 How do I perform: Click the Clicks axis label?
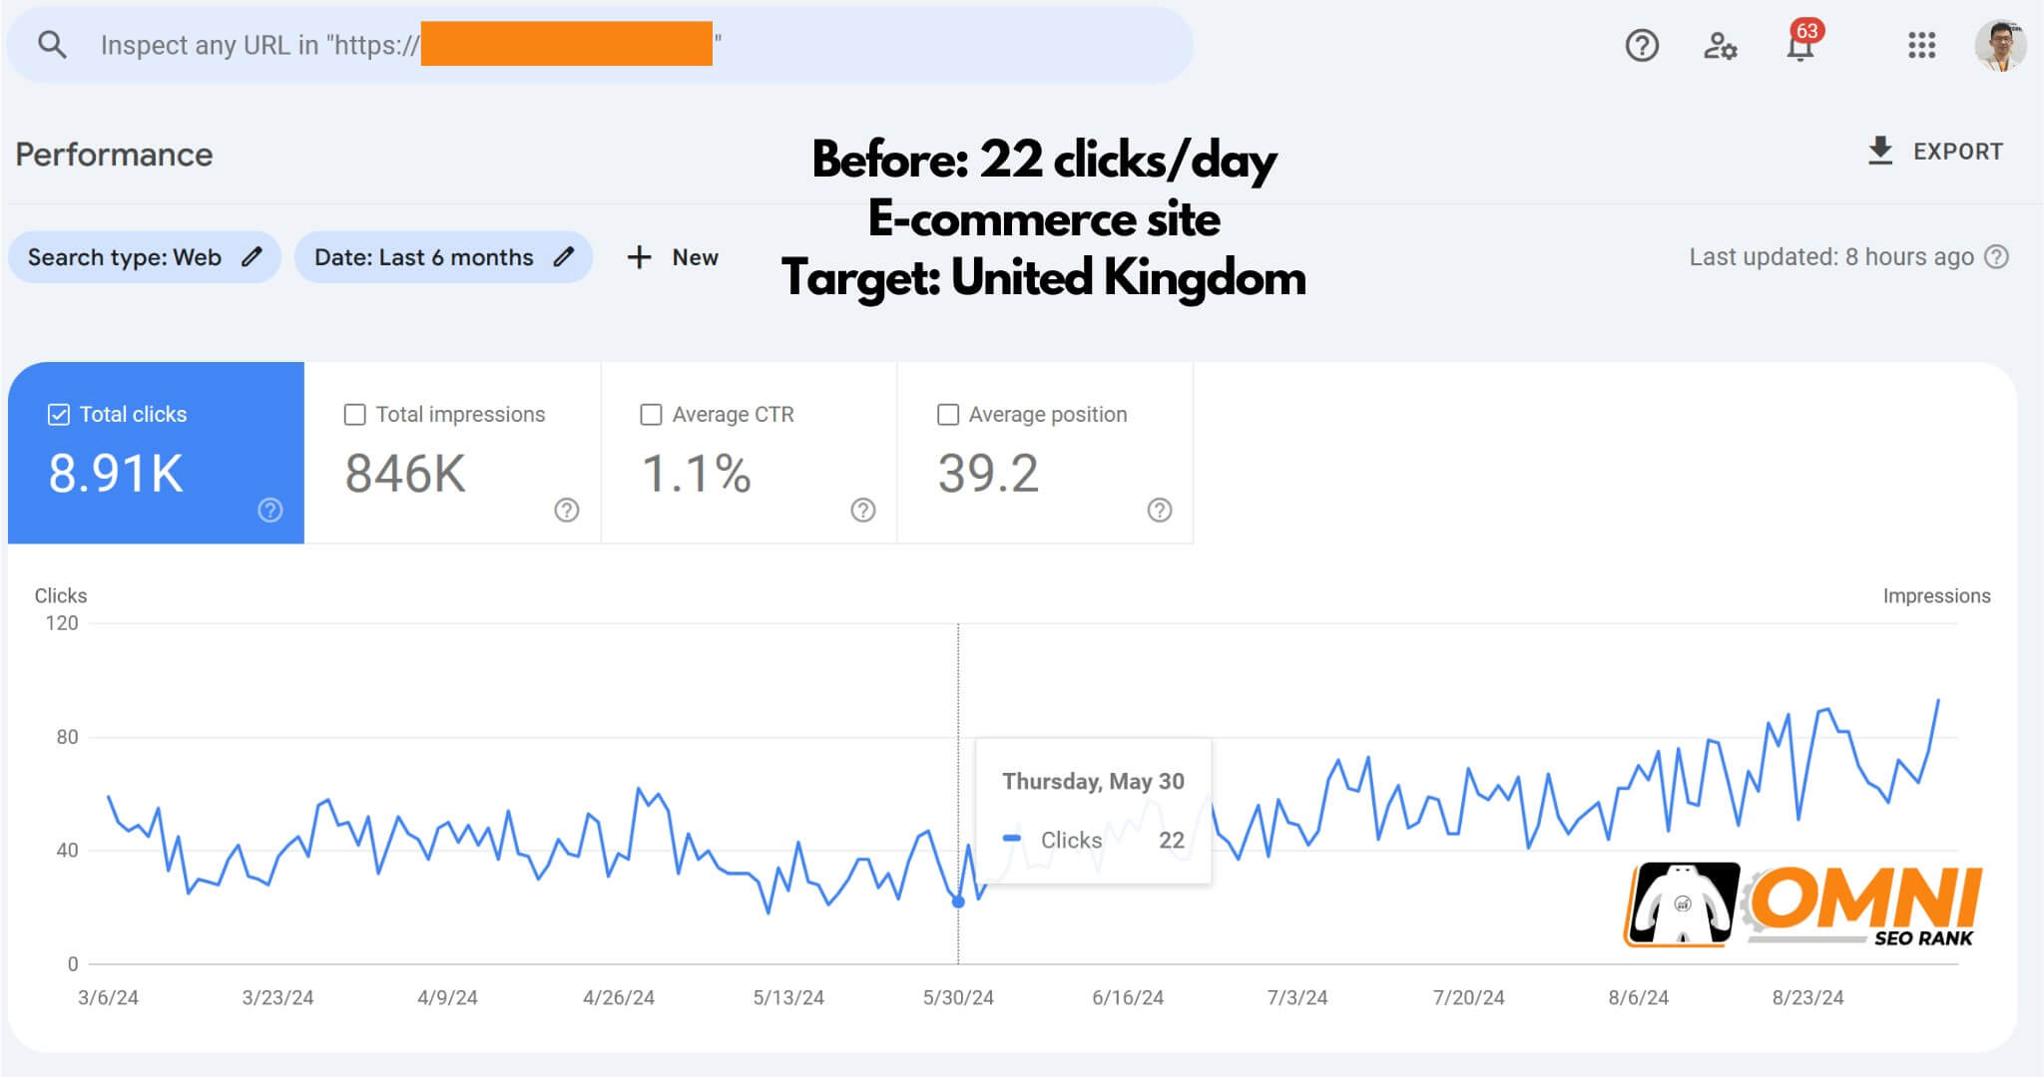pos(61,595)
